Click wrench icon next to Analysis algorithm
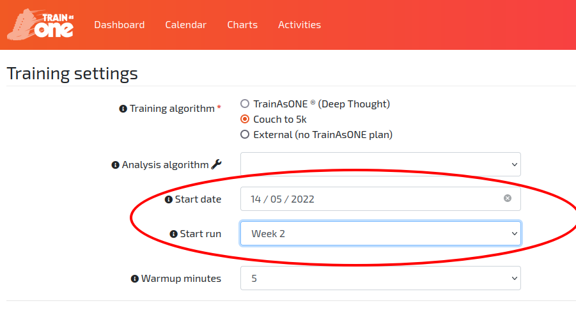This screenshot has height=310, width=576. 216,164
